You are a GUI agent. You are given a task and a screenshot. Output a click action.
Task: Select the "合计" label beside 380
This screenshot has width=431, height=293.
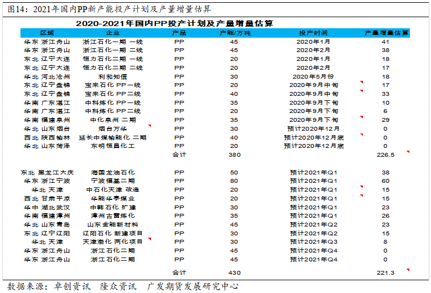coord(179,155)
